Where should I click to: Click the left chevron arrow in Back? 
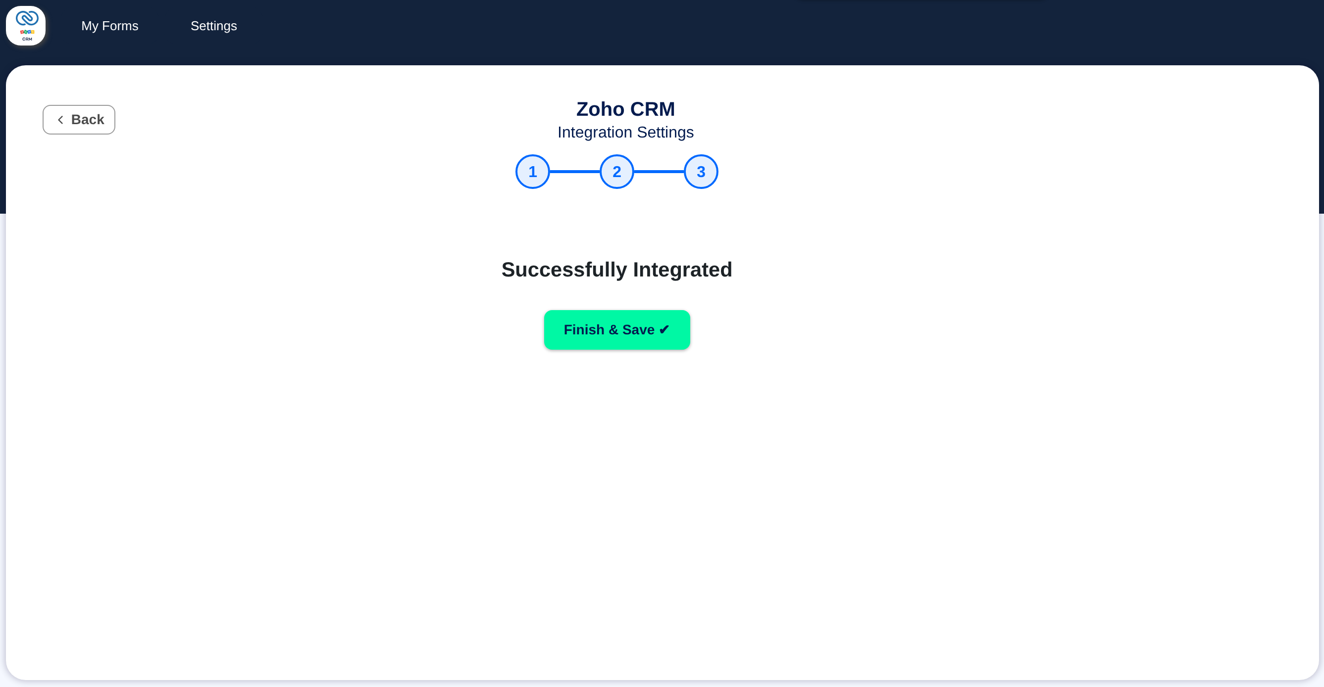tap(60, 120)
